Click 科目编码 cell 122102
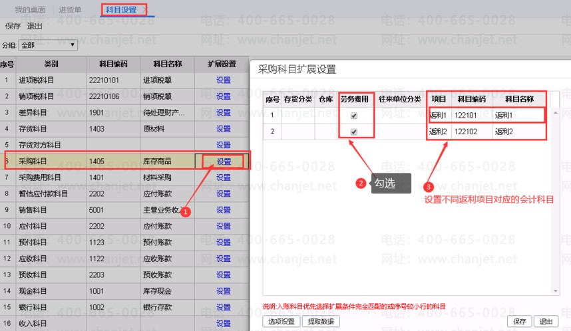 (472, 132)
